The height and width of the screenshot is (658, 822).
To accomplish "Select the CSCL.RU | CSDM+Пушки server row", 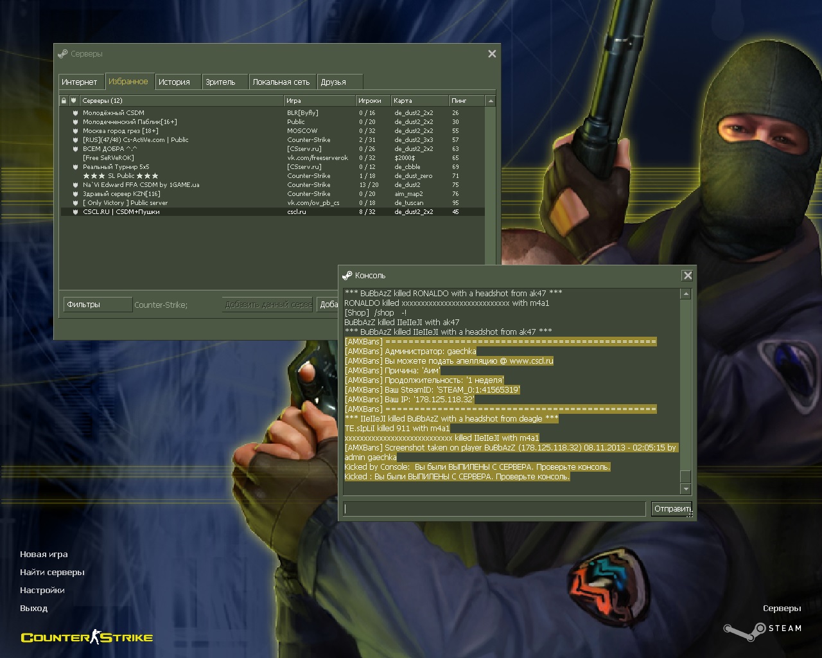I will point(272,212).
